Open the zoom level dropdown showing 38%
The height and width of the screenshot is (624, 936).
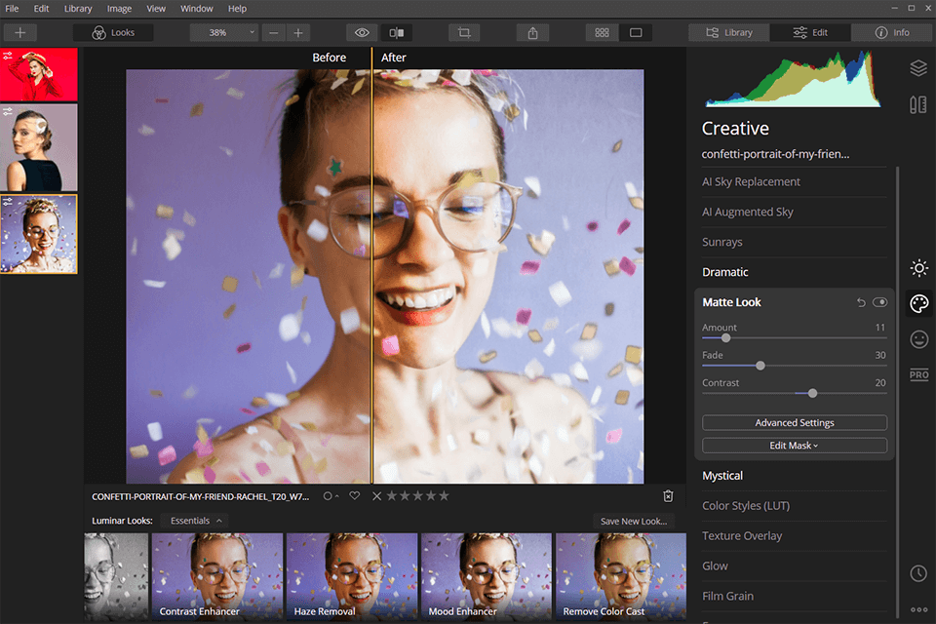(x=223, y=32)
